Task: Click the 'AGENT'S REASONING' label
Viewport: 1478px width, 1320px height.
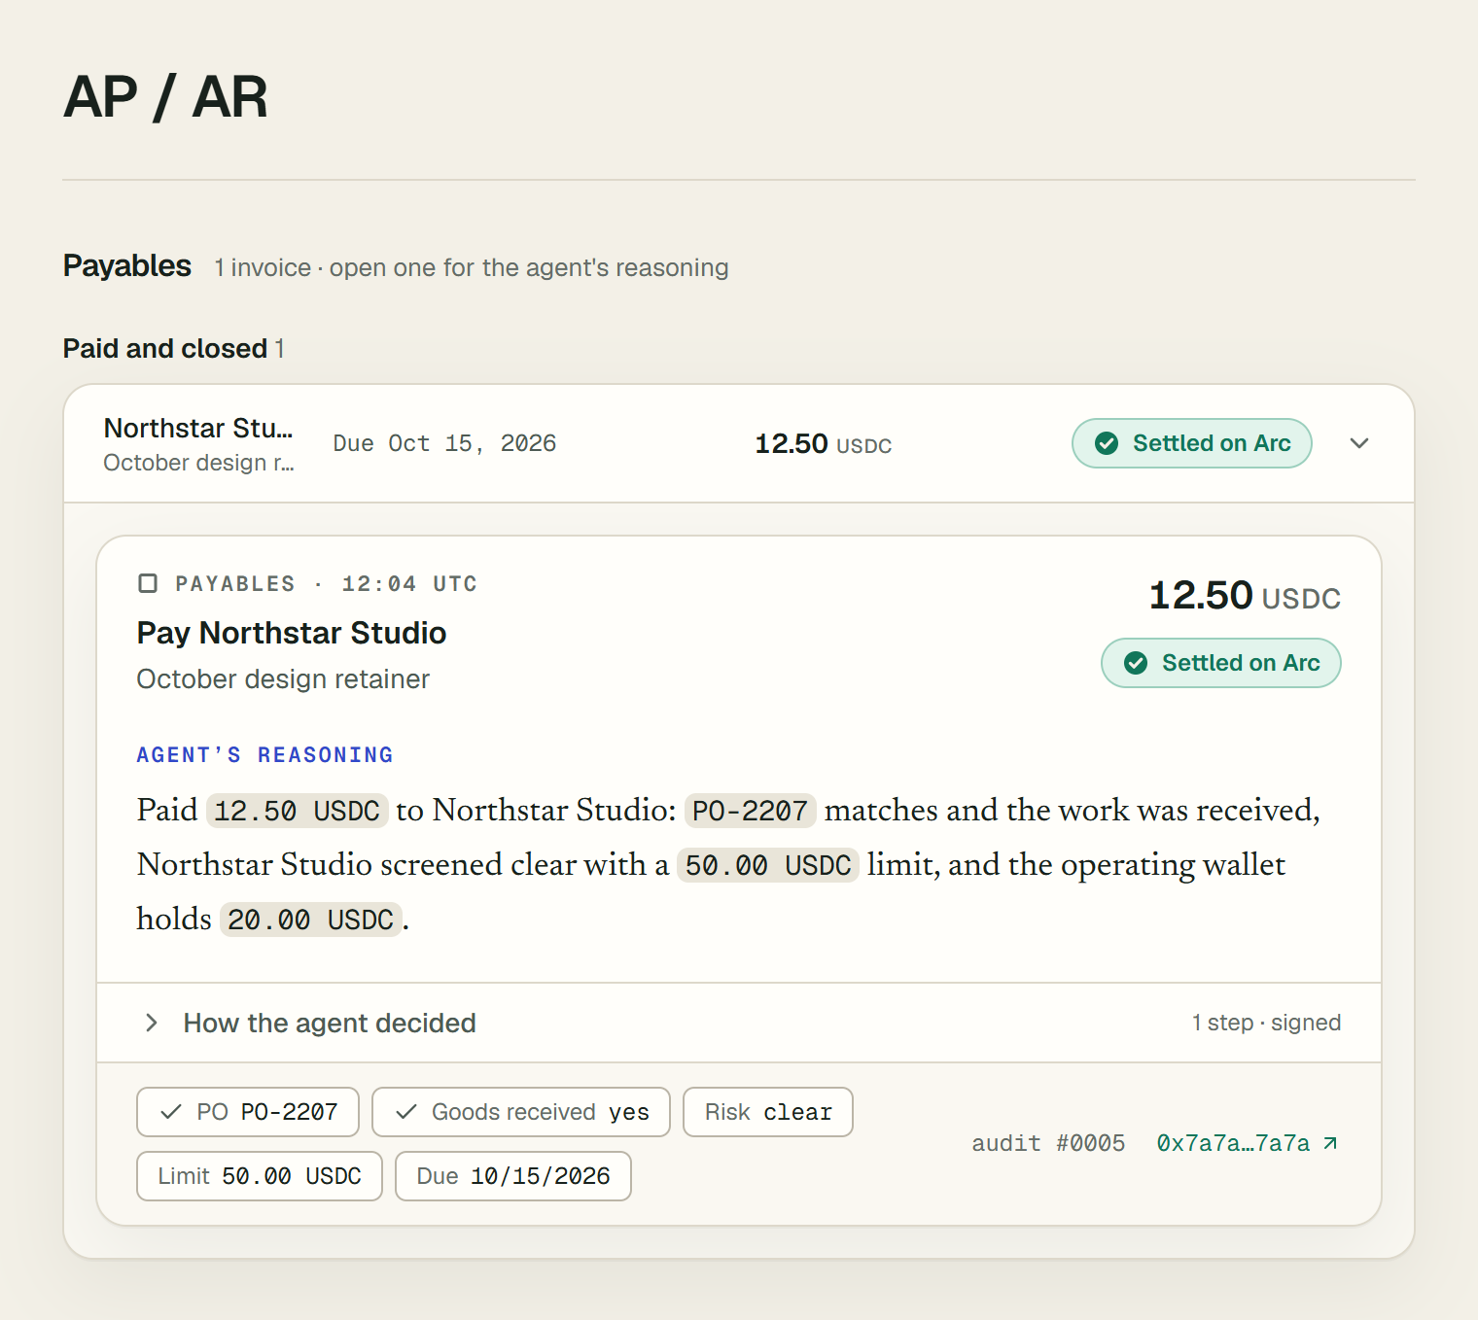Action: [264, 755]
